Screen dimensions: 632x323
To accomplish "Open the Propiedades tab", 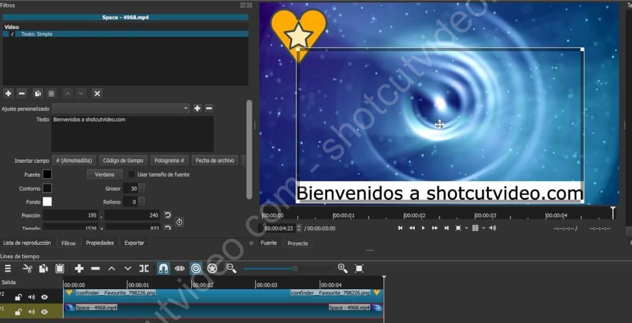I will click(x=100, y=243).
